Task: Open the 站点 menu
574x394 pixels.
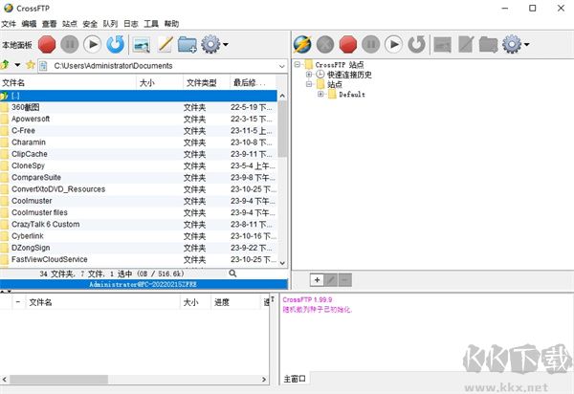Action: (70, 24)
